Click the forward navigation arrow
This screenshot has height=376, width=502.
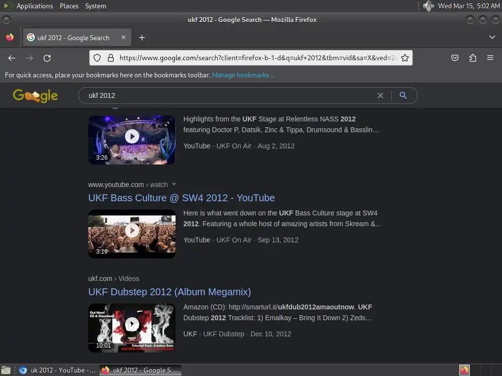[29, 58]
